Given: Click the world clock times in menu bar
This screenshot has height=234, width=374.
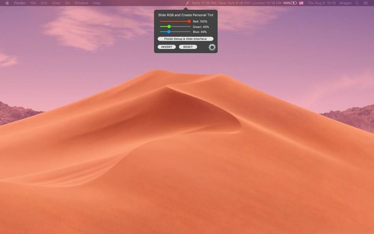Looking at the screenshot, I should coord(237,3).
